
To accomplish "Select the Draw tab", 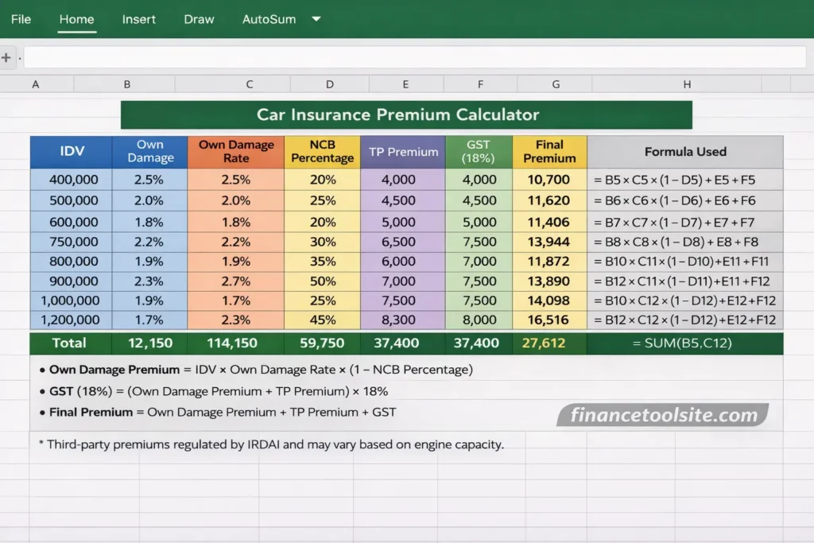I will pos(198,19).
